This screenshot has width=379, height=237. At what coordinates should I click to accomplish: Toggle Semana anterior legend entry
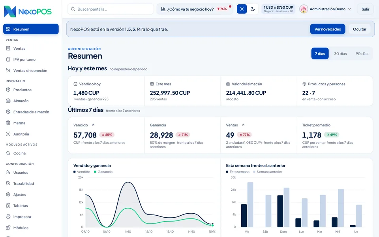(x=268, y=172)
